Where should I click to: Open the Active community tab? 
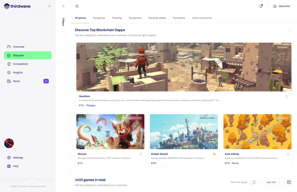[x=202, y=18]
